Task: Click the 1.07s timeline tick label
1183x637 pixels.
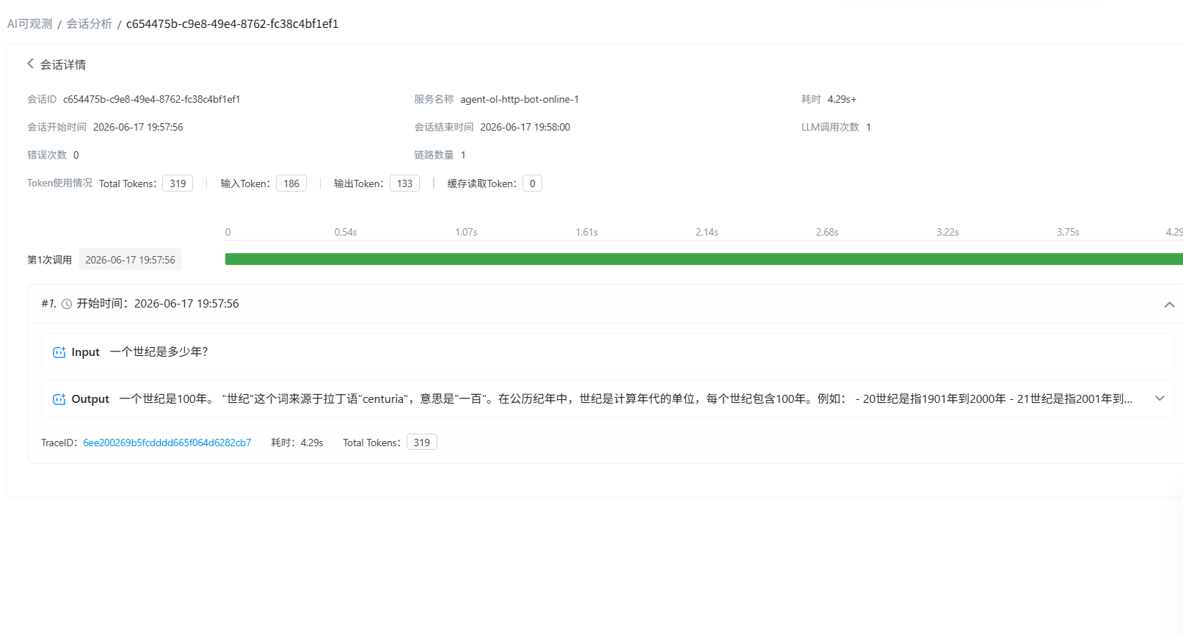Action: (466, 232)
